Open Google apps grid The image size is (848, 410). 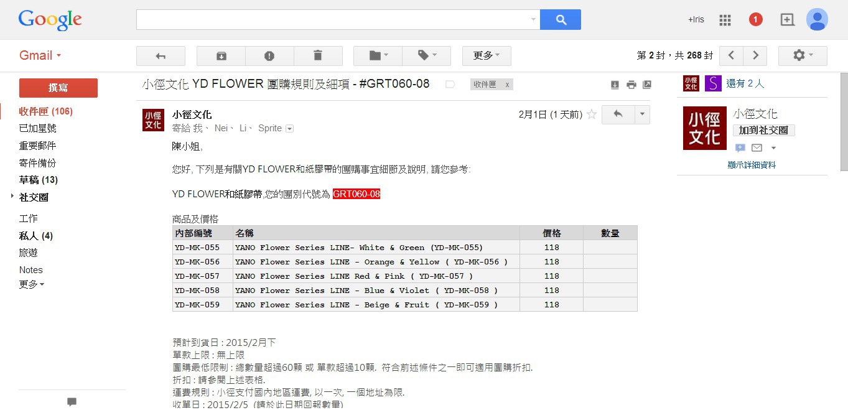click(725, 20)
